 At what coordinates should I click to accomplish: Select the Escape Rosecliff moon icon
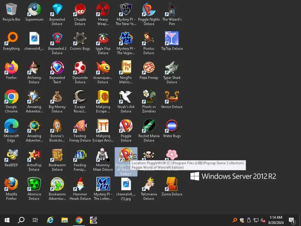click(x=80, y=97)
